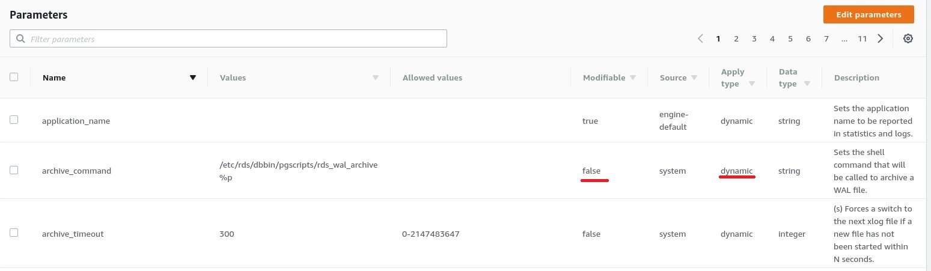Tick the archive_command row checkbox
The height and width of the screenshot is (271, 931).
pos(14,170)
